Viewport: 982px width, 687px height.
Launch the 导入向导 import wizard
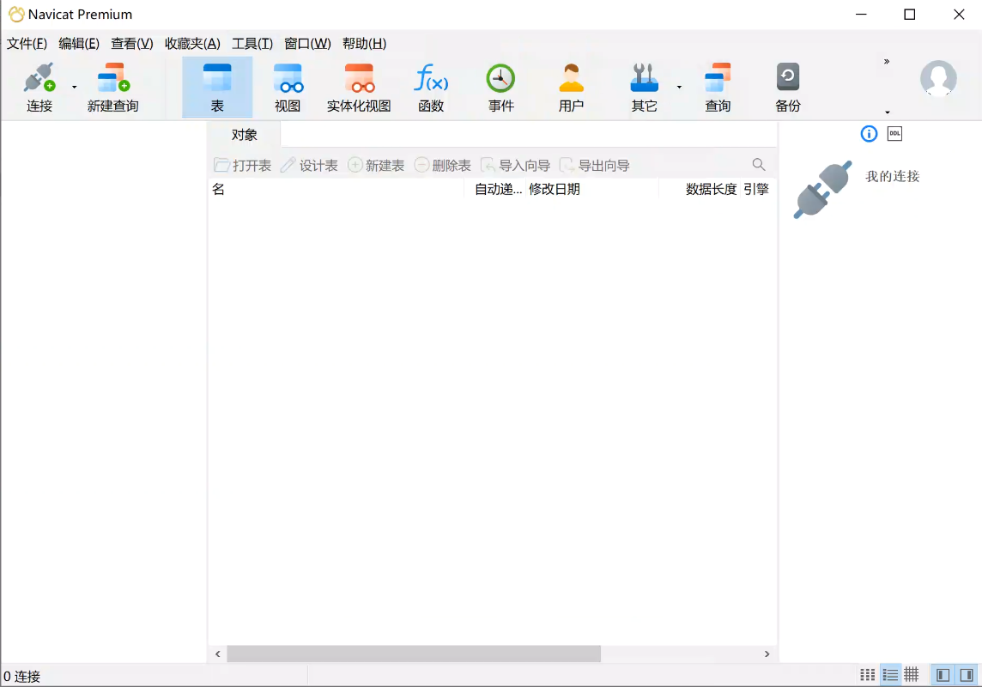coord(515,166)
